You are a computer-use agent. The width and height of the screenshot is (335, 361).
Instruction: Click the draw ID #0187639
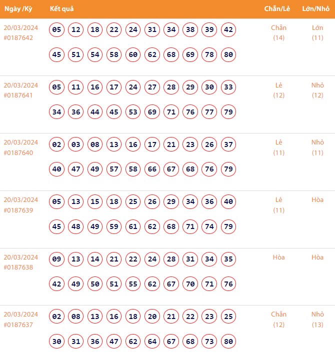pos(18,210)
